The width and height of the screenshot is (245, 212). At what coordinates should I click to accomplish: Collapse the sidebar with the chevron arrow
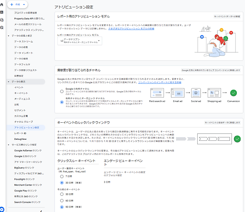(x=42, y=211)
